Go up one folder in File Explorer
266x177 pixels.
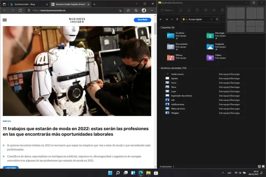pos(177,19)
